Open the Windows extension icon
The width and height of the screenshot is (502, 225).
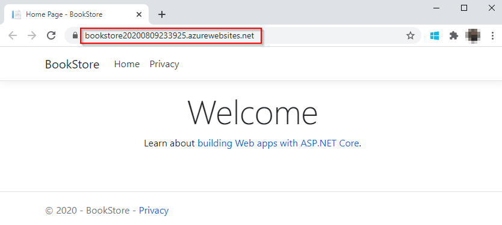(x=435, y=36)
